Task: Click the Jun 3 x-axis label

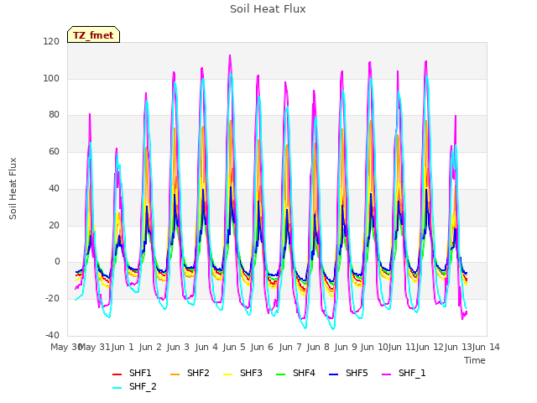Action: coord(178,347)
